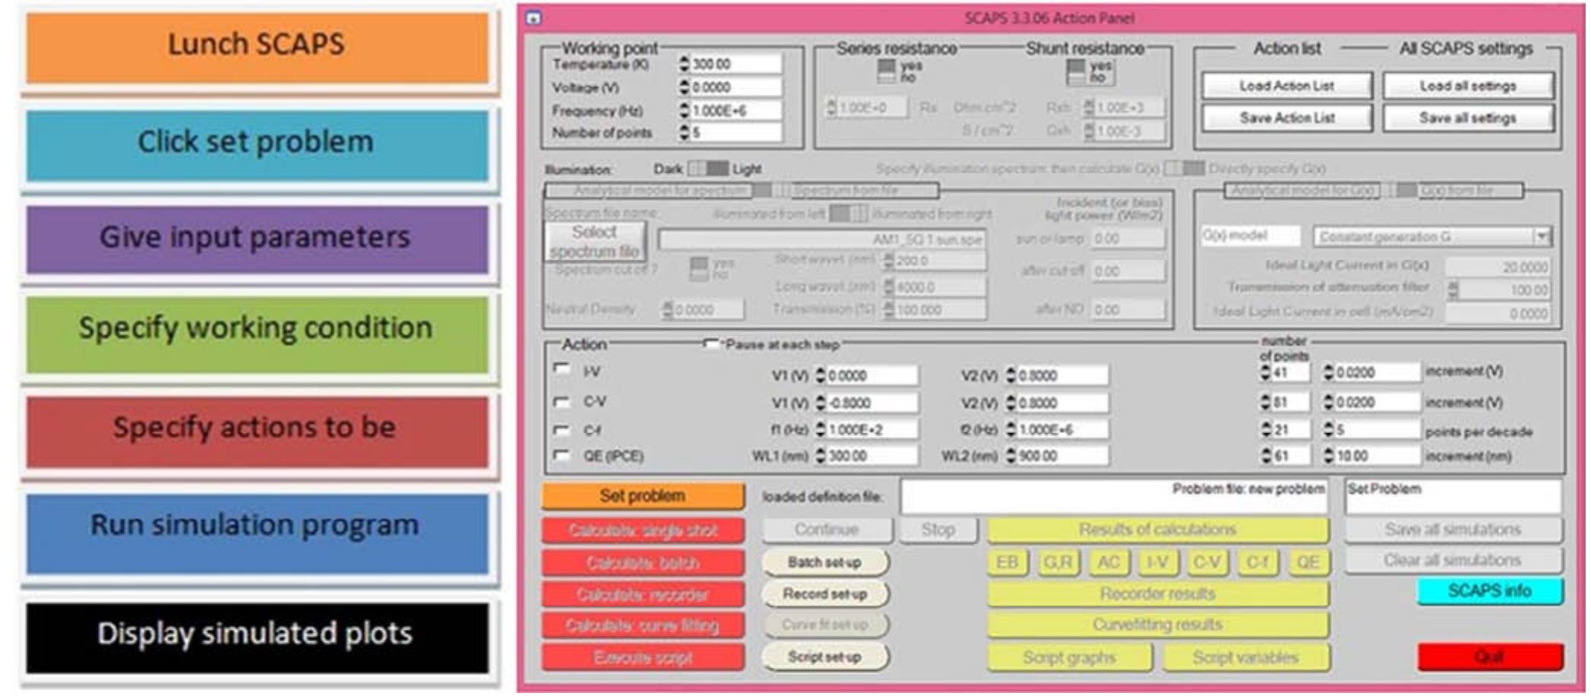Show Recorder results
Screen dimensions: 1591x699
(x=1158, y=593)
